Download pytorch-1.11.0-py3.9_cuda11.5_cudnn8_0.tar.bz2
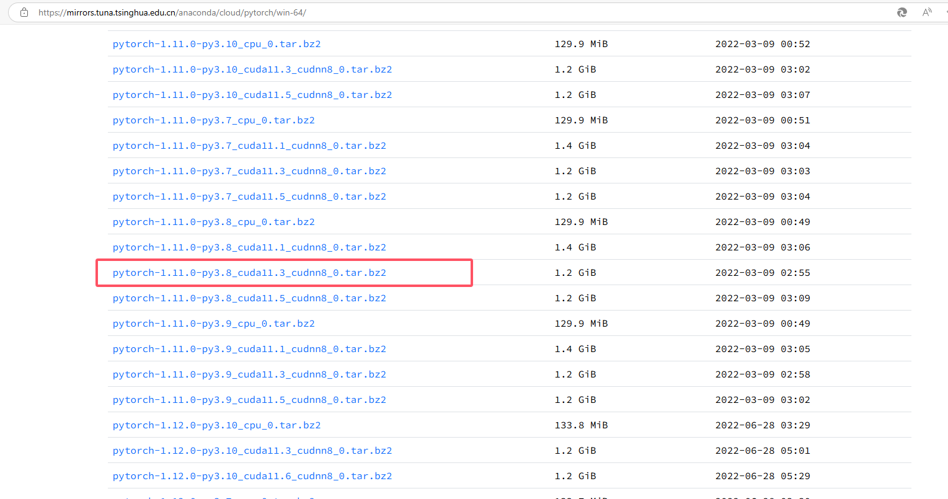This screenshot has width=948, height=499. (249, 400)
